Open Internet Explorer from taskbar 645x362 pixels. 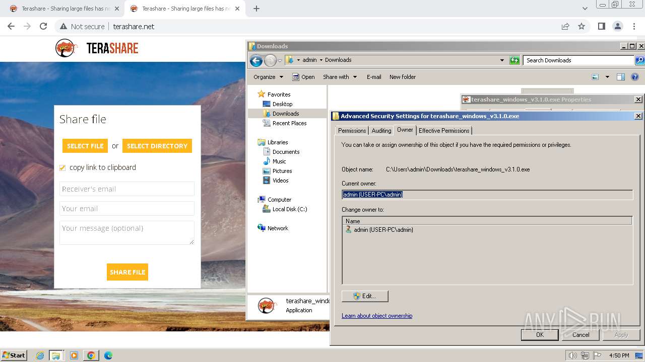(40, 355)
